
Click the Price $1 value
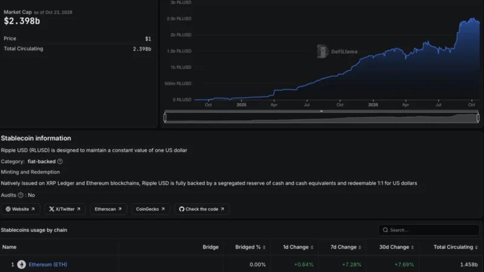point(148,39)
